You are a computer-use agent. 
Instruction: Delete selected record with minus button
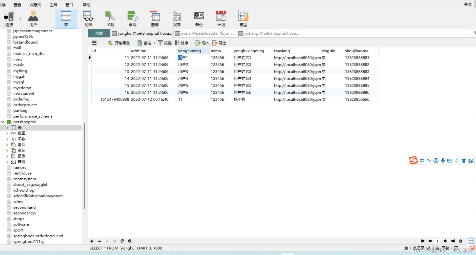tap(99, 241)
